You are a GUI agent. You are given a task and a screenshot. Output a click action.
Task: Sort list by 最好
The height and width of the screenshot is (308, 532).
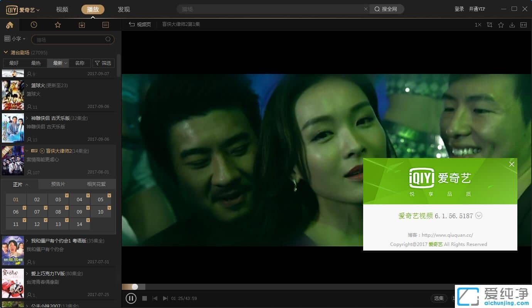click(14, 63)
